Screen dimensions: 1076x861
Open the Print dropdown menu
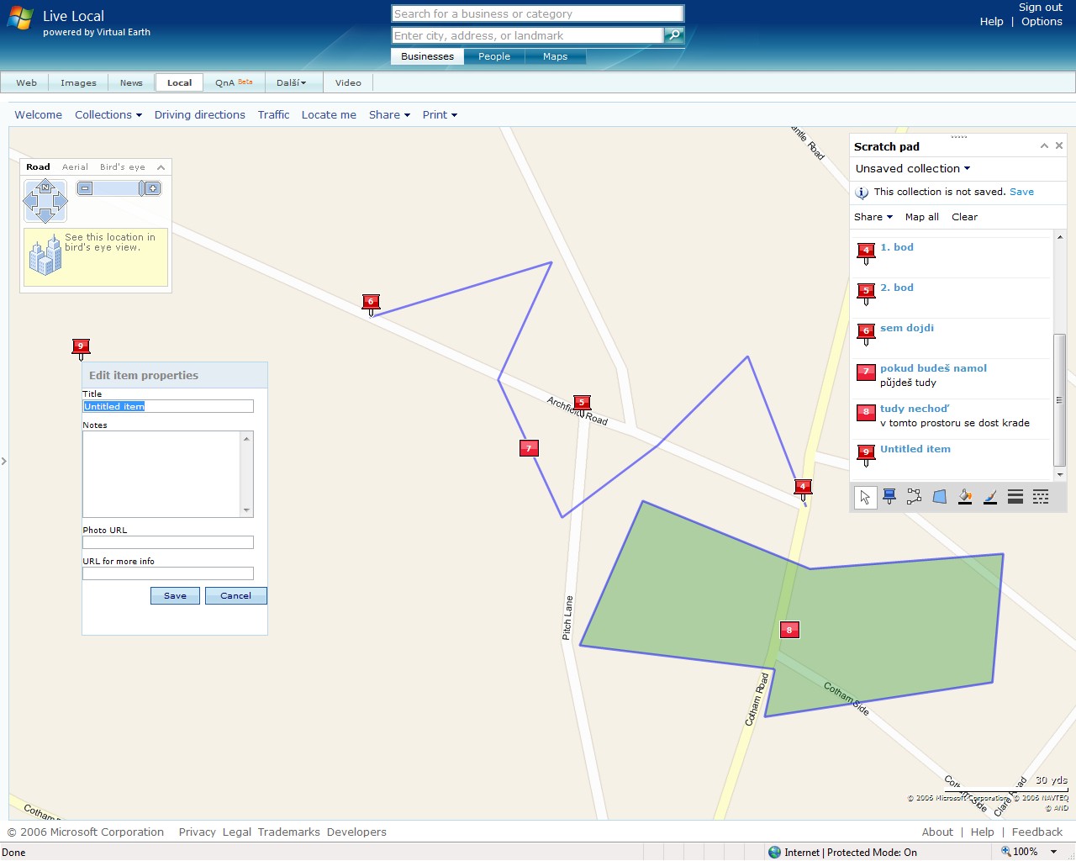[440, 115]
